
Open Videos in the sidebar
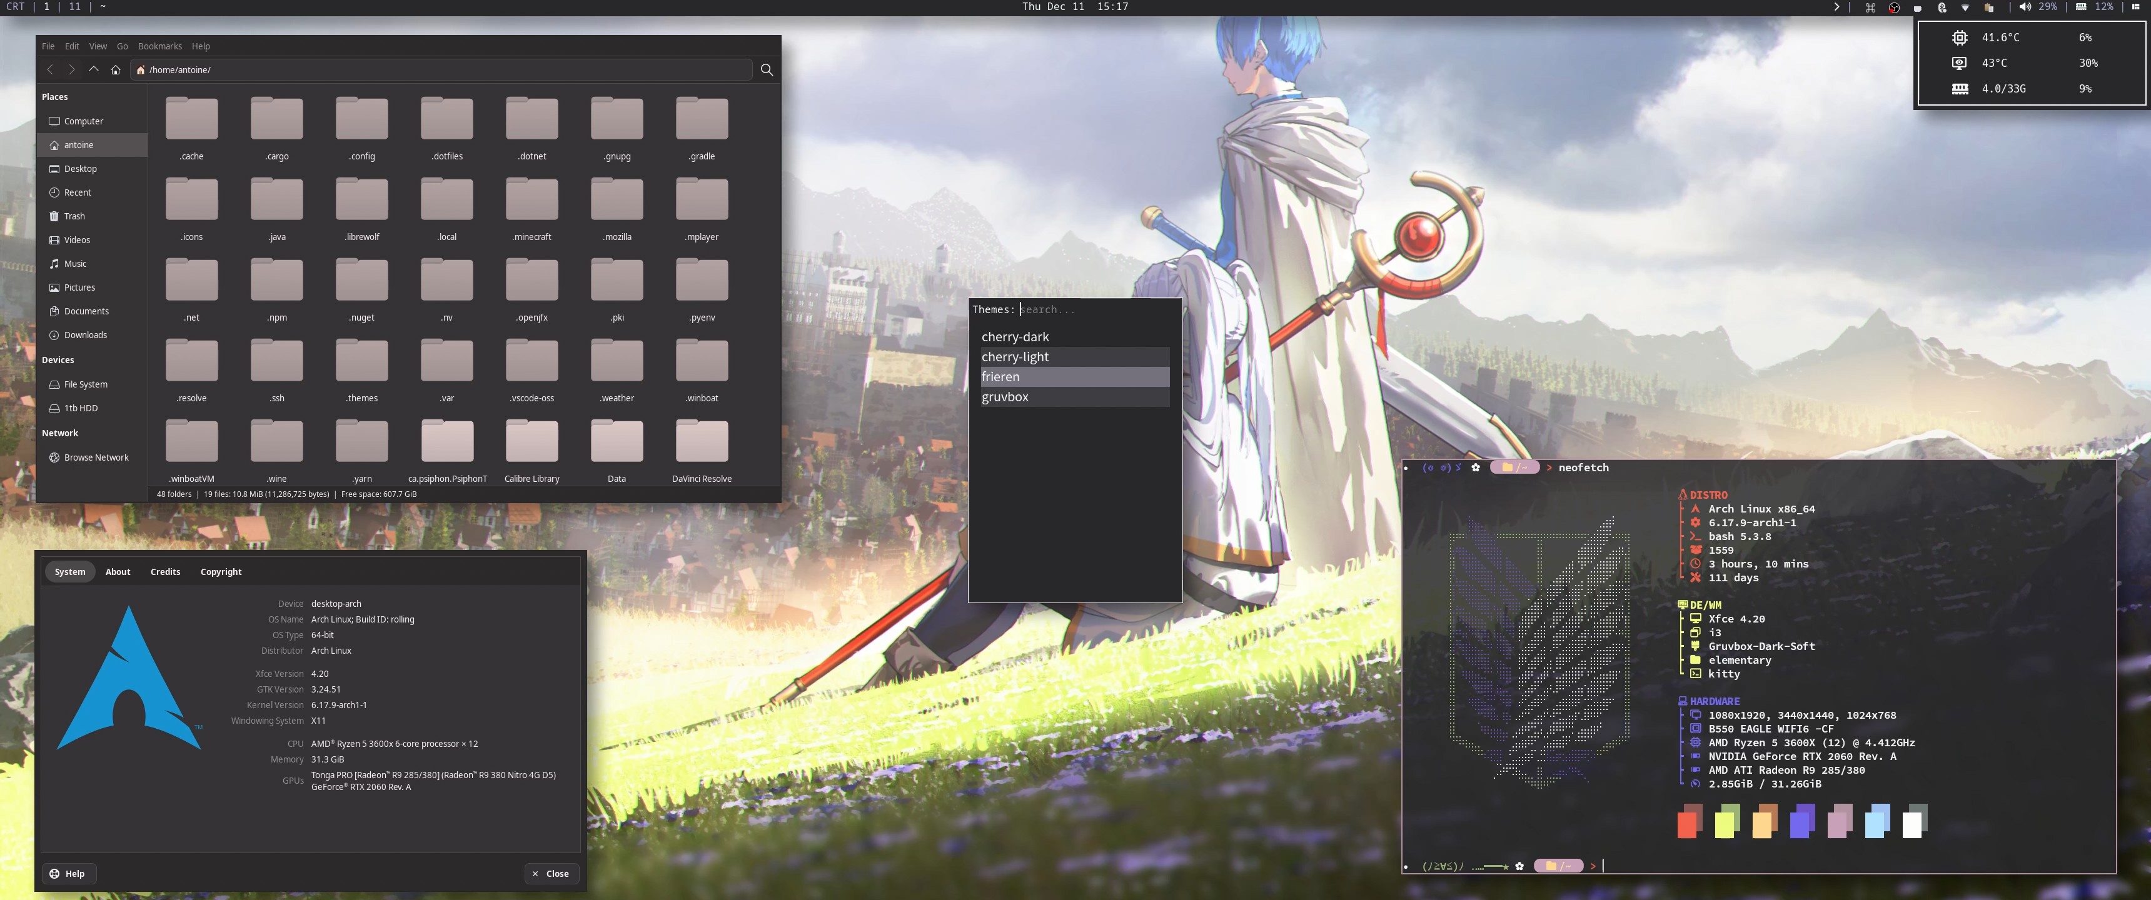pos(92,241)
